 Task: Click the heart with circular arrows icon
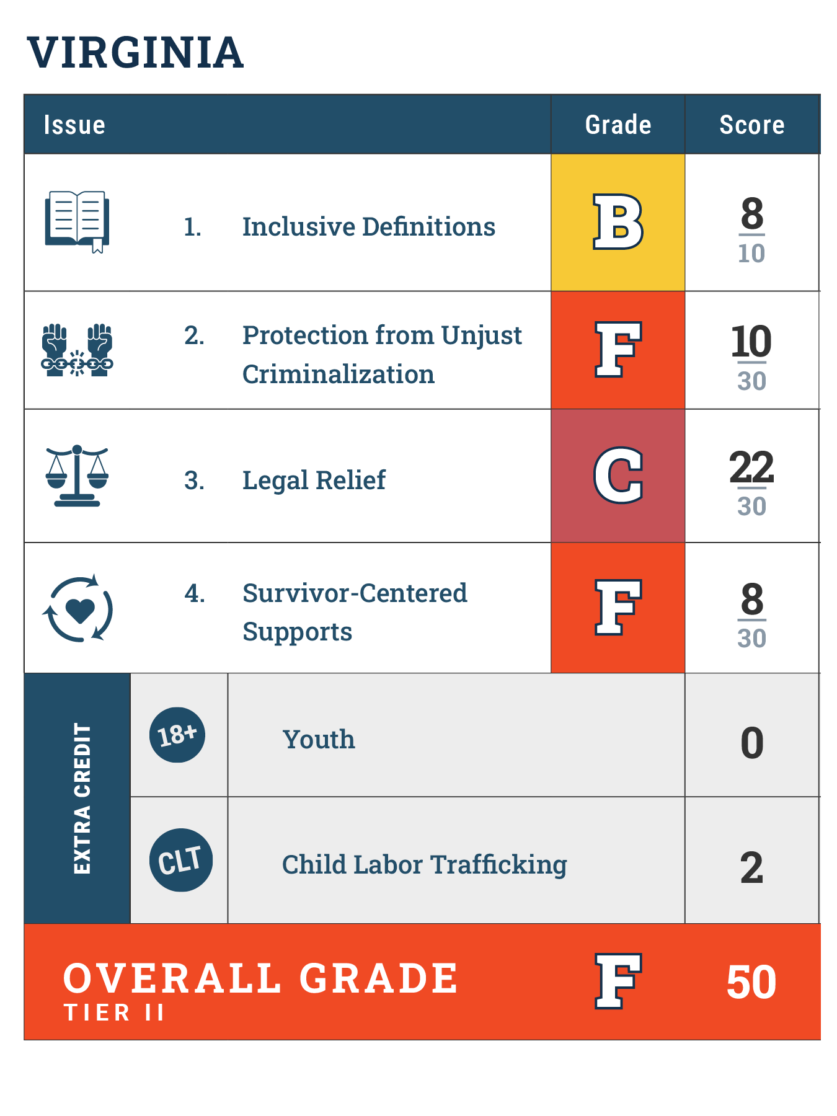[78, 608]
